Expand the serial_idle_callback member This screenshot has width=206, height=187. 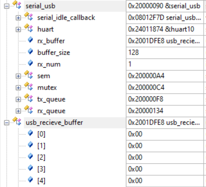(18, 18)
